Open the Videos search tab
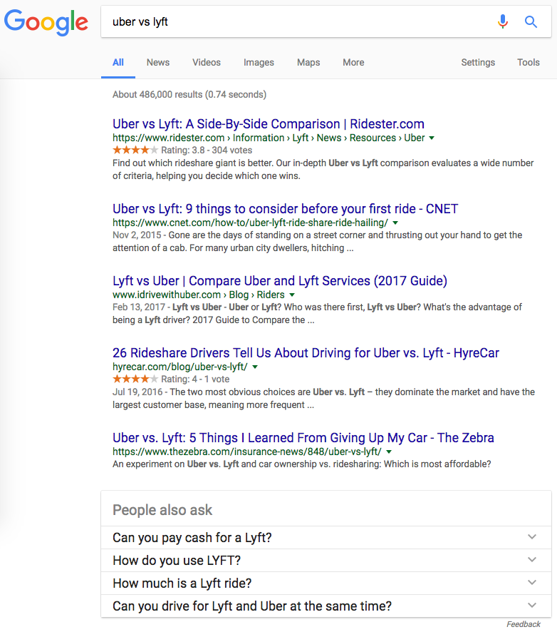Screen dimensions: 557x632 point(207,62)
